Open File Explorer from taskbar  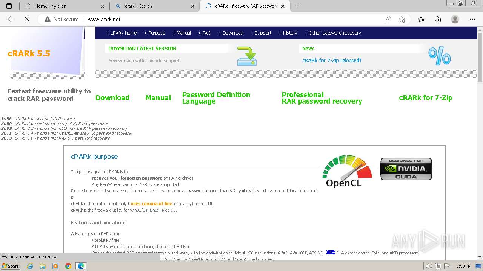(43, 266)
